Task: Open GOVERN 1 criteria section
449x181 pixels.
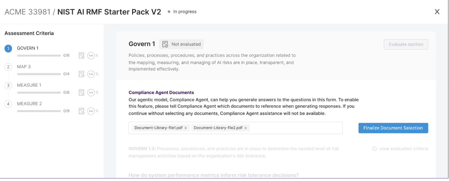Action: [28, 48]
